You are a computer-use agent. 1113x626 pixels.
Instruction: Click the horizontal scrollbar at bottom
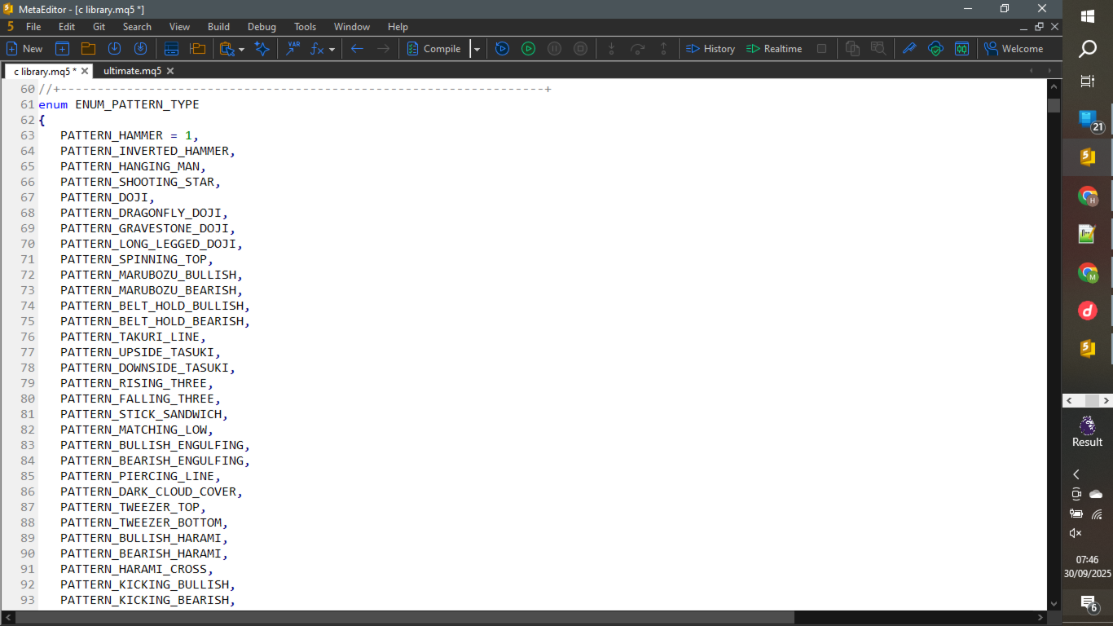[405, 617]
